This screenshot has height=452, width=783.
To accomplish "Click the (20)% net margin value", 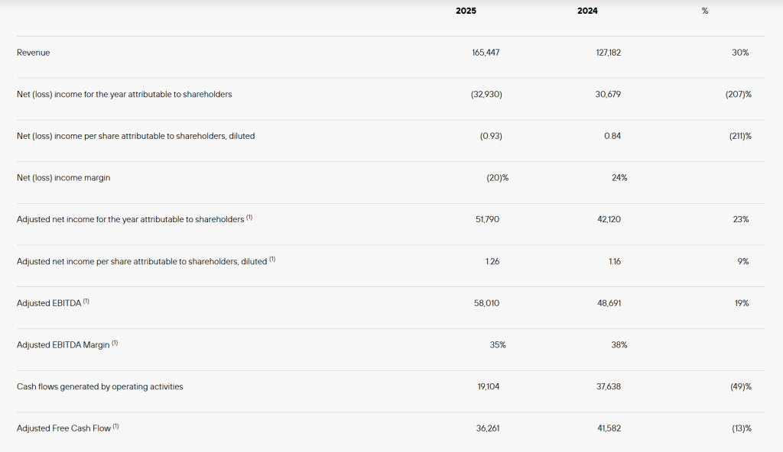I will [x=497, y=178].
